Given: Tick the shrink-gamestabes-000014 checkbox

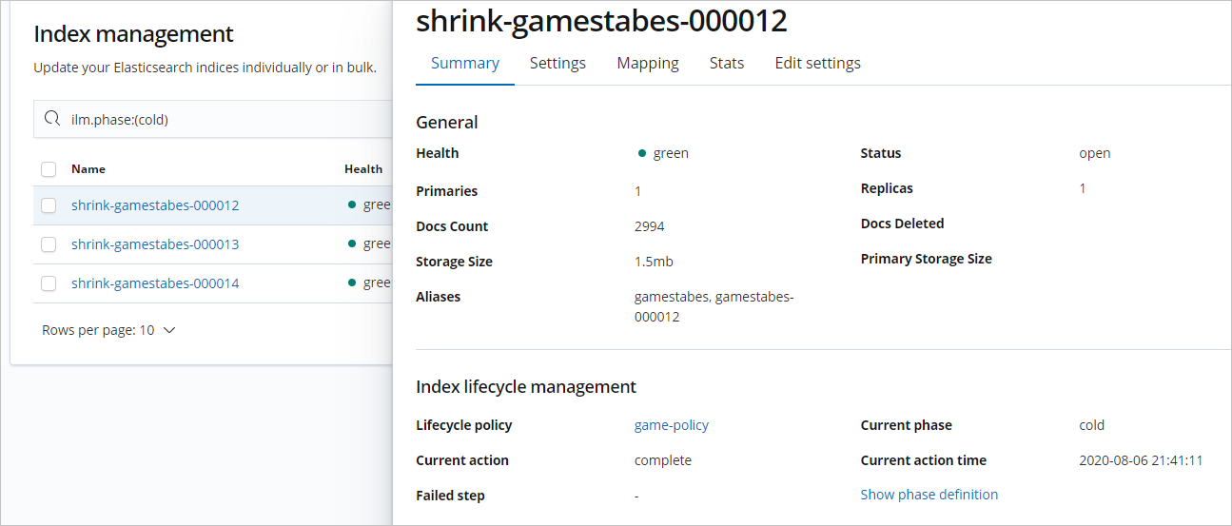Looking at the screenshot, I should (49, 283).
